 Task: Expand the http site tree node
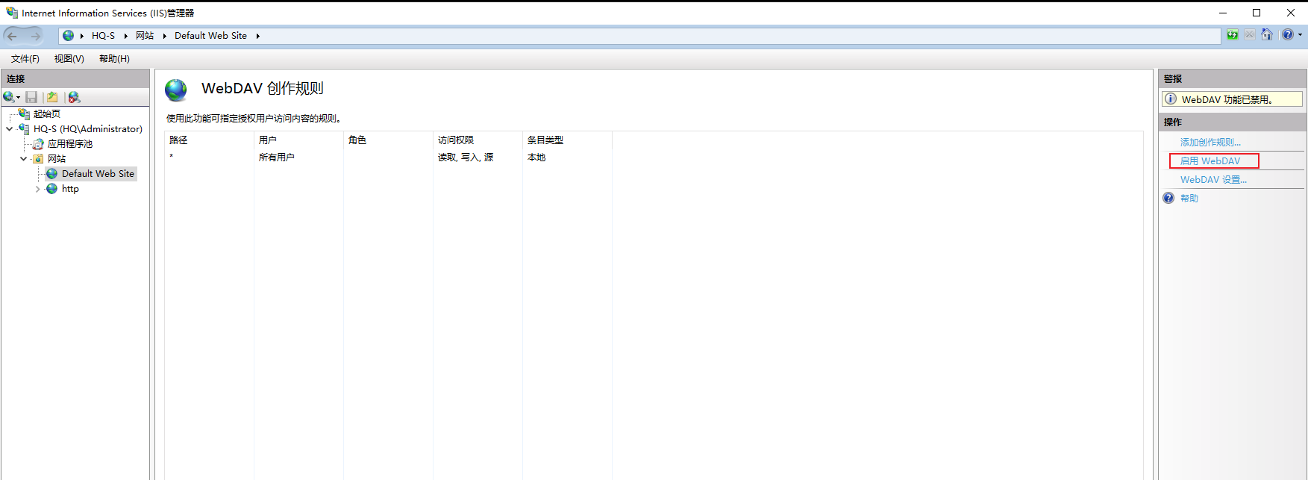click(x=38, y=189)
